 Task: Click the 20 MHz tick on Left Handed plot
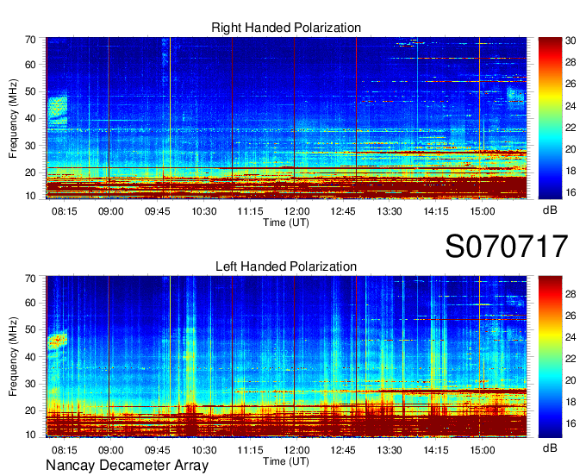pyautogui.click(x=30, y=411)
